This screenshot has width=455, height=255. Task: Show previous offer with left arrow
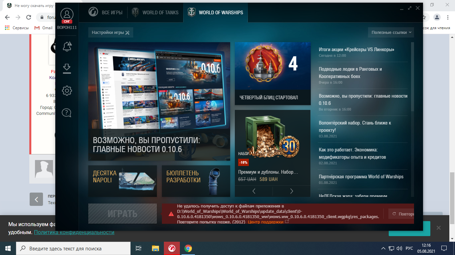254,191
